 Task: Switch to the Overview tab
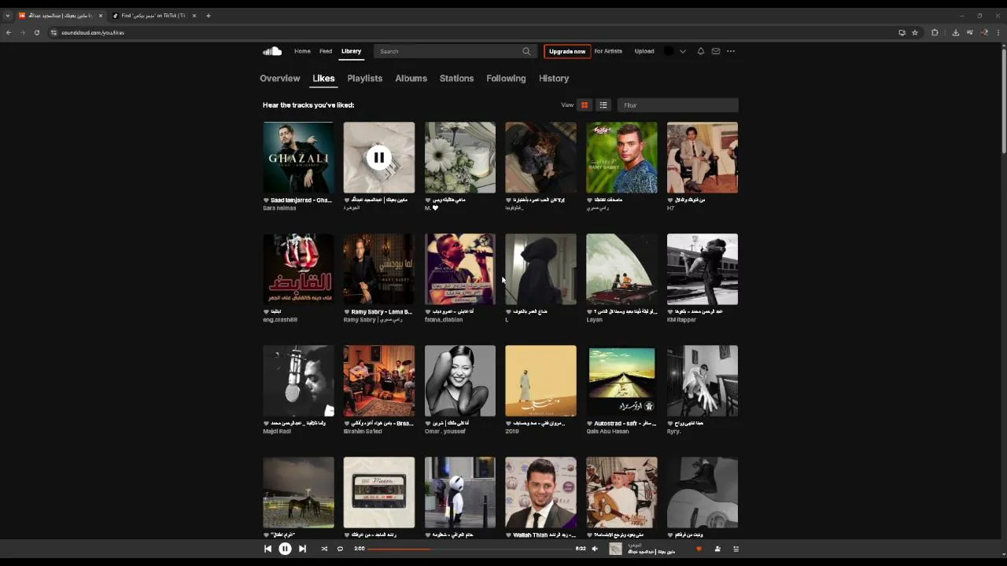point(280,79)
